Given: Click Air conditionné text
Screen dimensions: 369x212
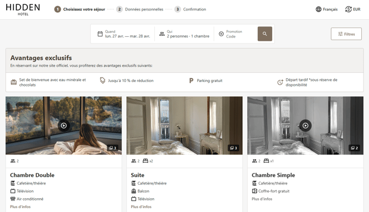Looking at the screenshot, I should pyautogui.click(x=30, y=199).
